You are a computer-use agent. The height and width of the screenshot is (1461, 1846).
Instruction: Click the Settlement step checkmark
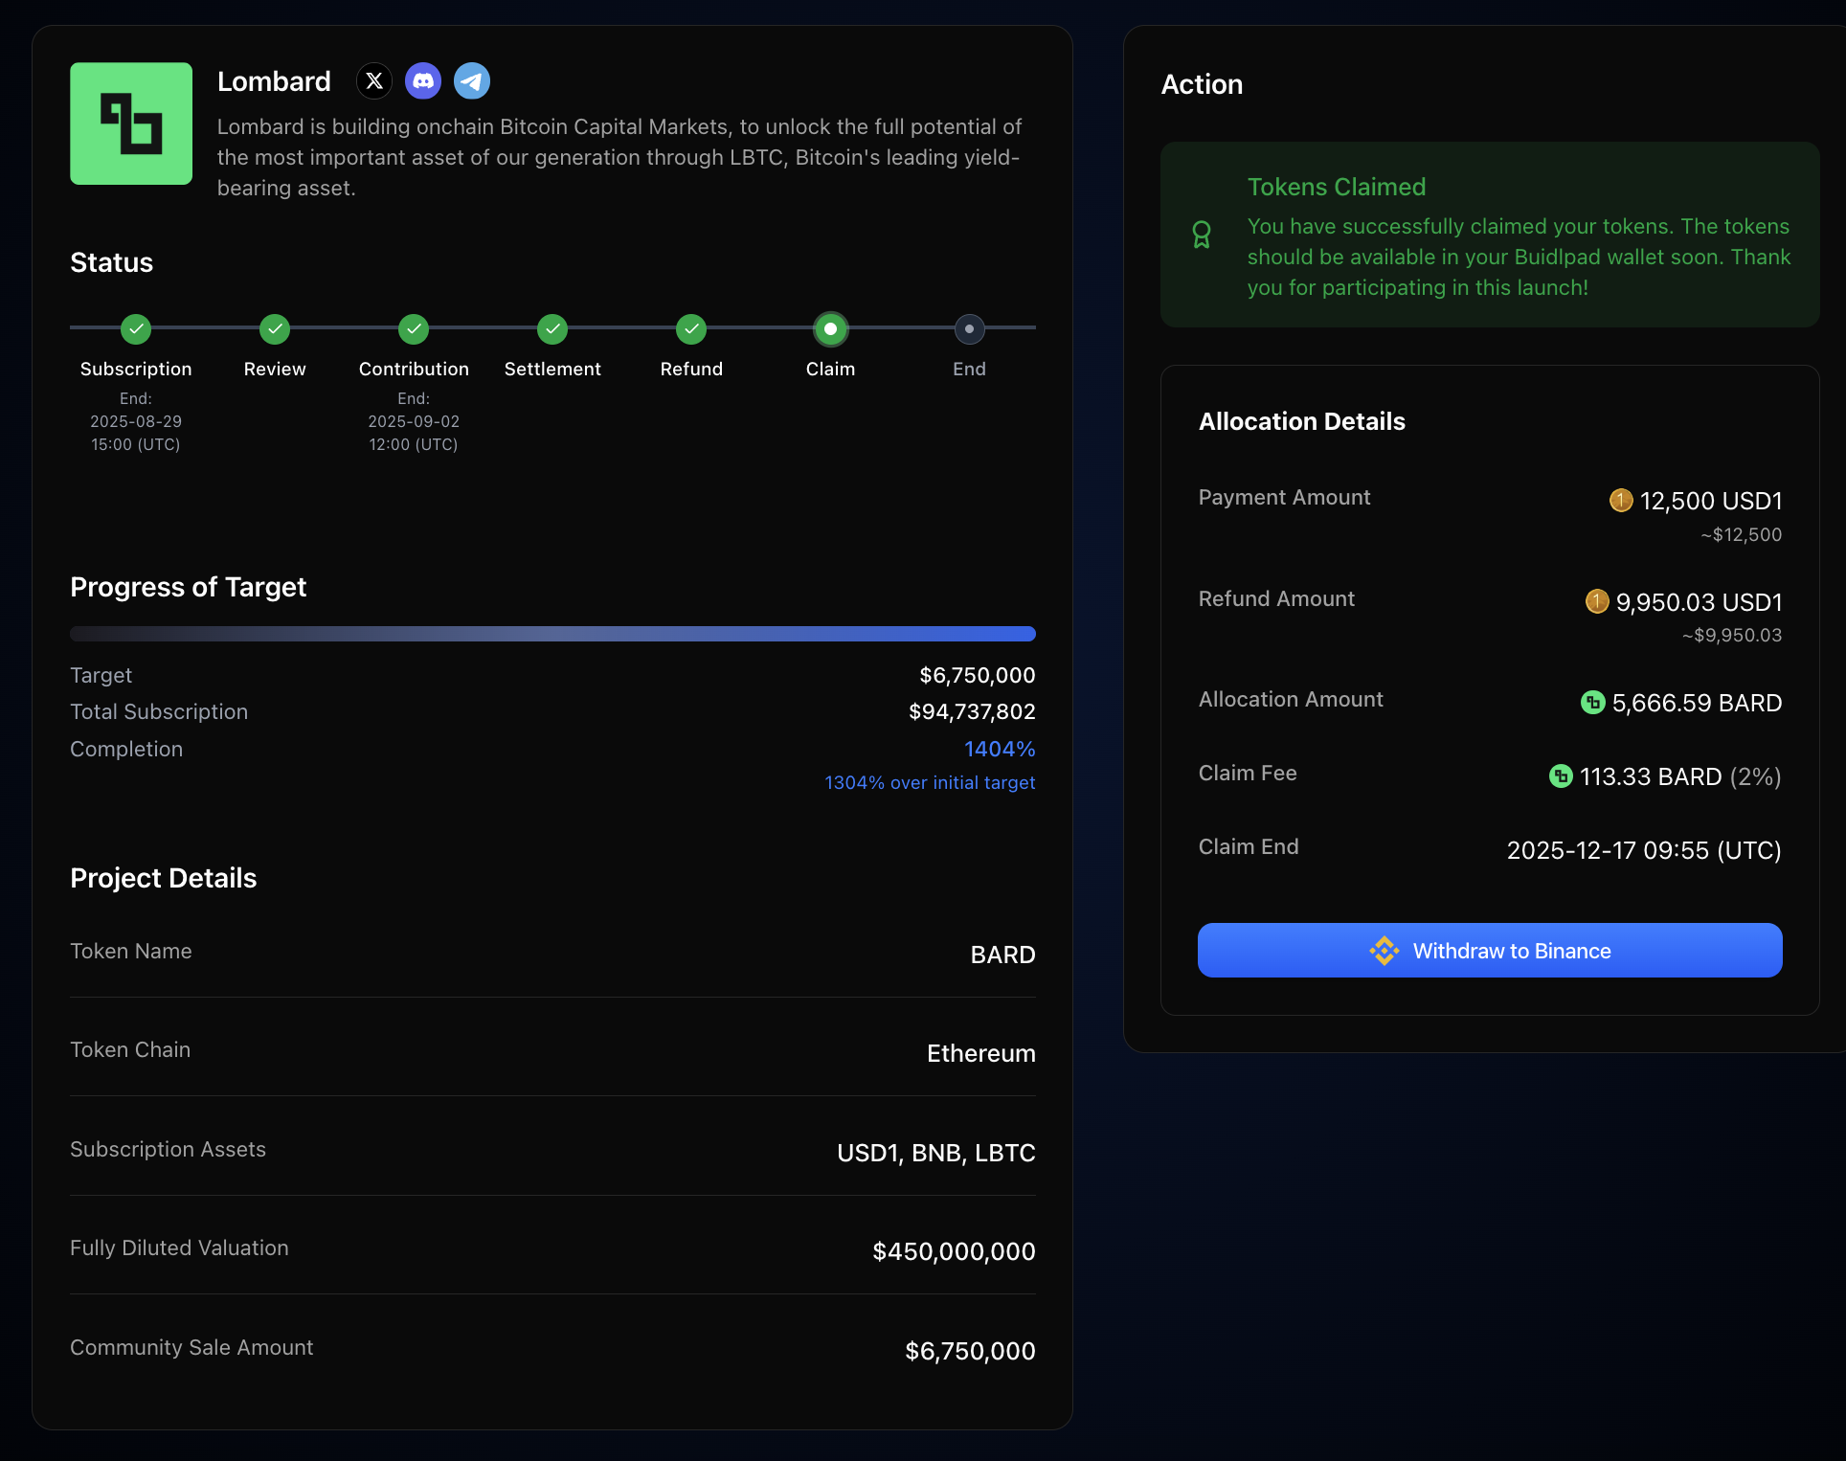click(552, 329)
